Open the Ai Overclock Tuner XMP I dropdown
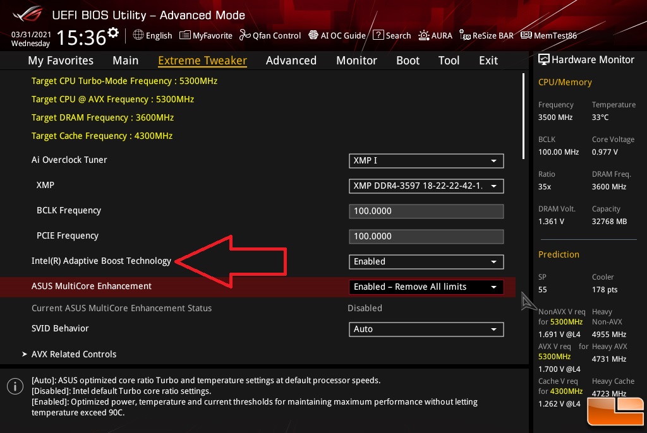647x433 pixels. point(426,161)
